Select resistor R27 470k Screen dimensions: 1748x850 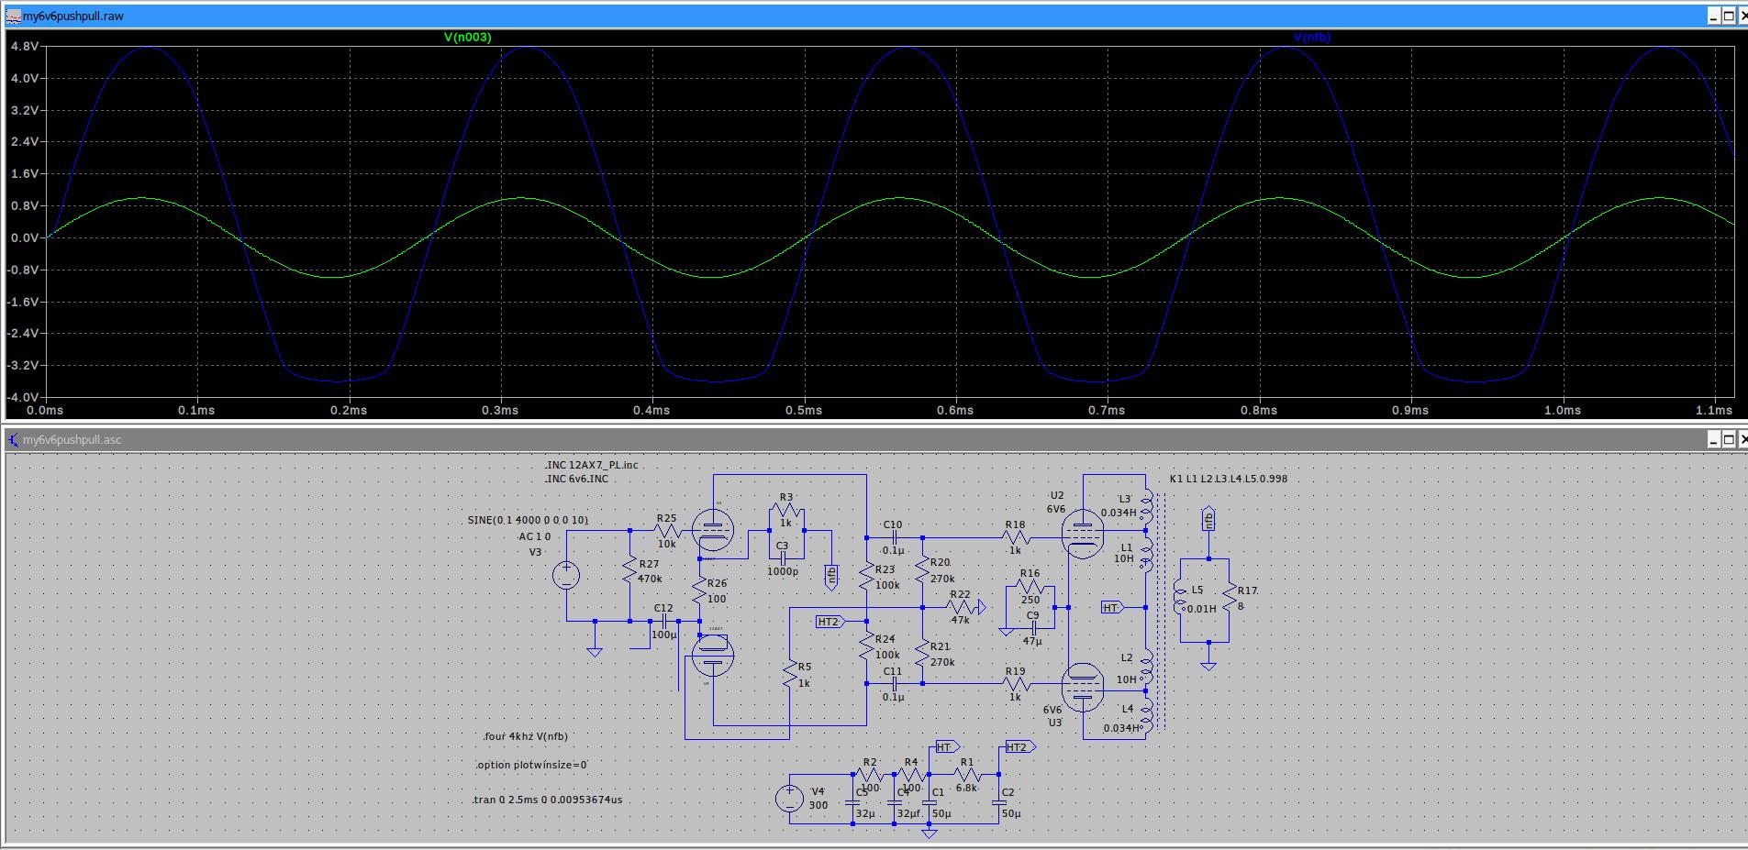pyautogui.click(x=630, y=570)
